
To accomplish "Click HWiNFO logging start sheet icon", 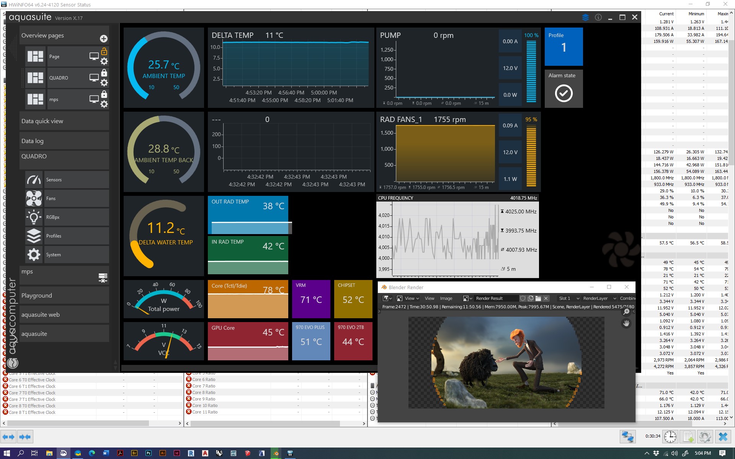I will (688, 436).
